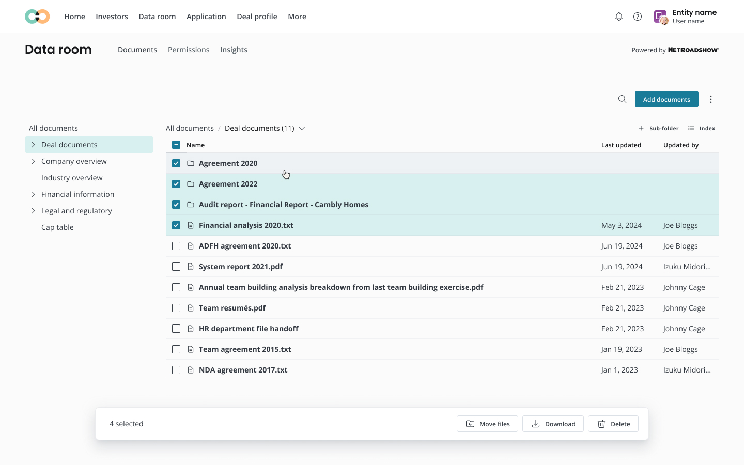744x465 pixels.
Task: Open the Investors menu item
Action: [112, 17]
